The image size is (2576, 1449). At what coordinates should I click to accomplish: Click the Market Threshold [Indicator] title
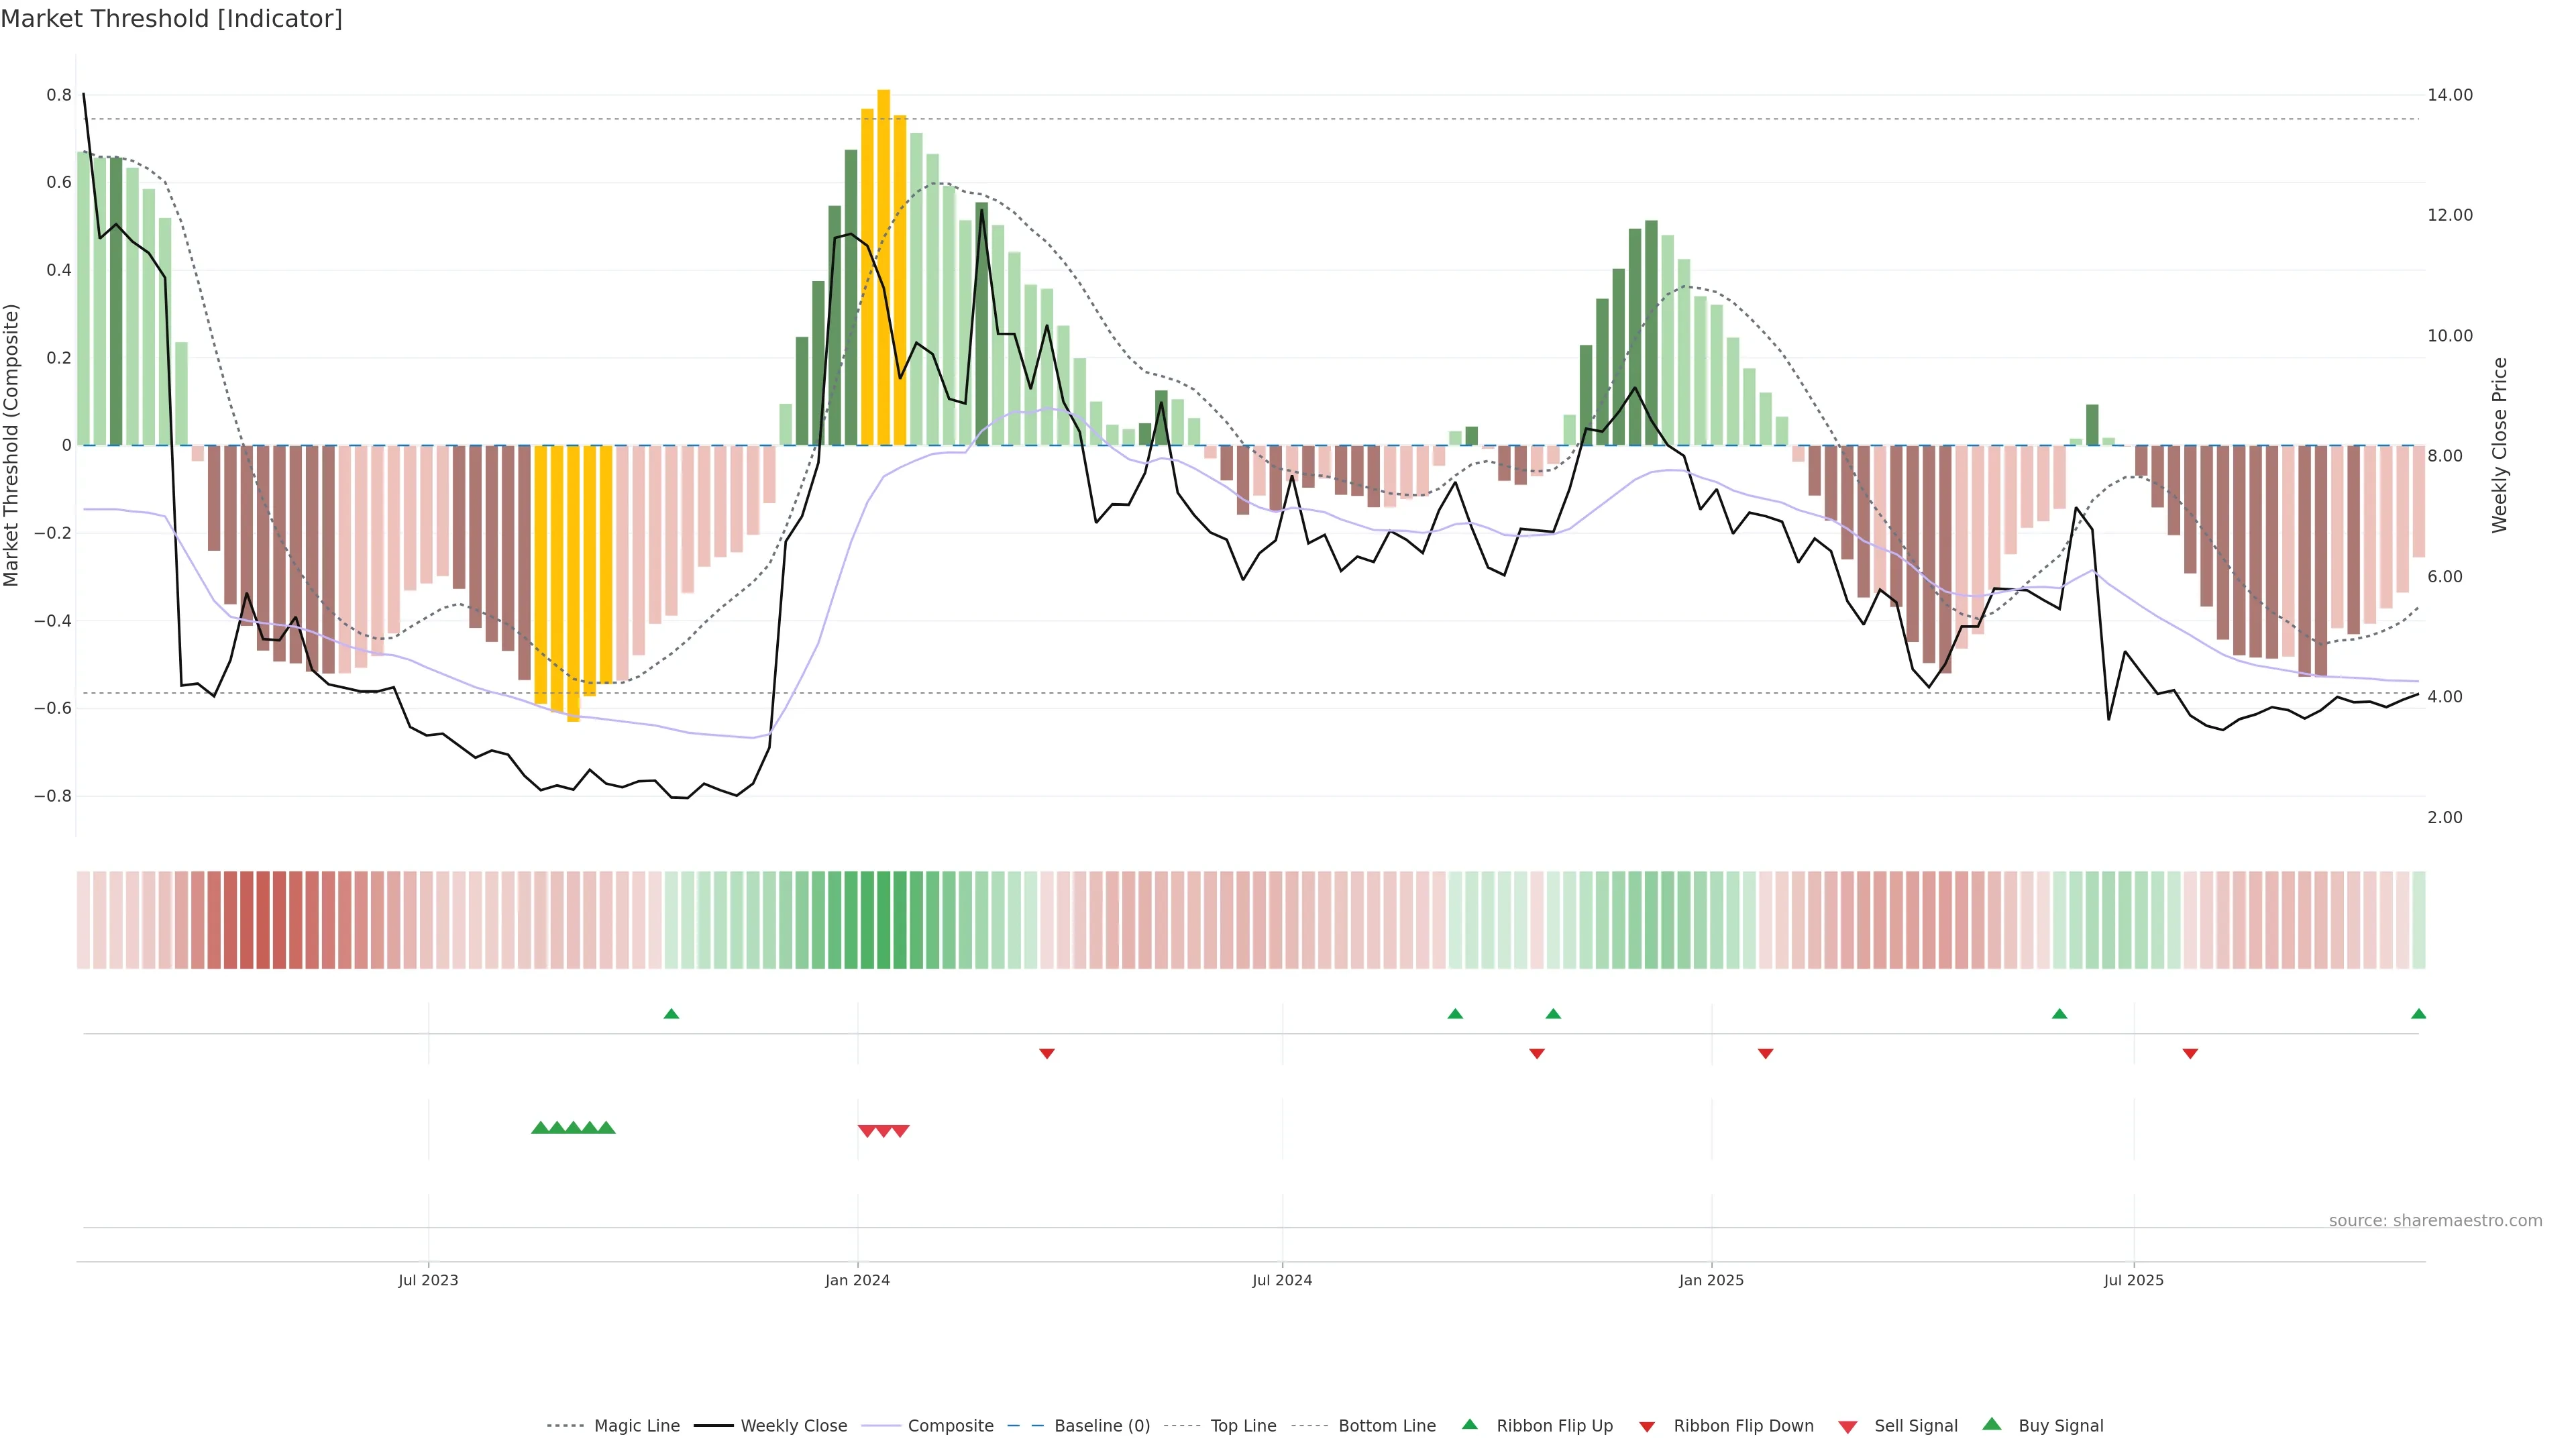click(171, 19)
